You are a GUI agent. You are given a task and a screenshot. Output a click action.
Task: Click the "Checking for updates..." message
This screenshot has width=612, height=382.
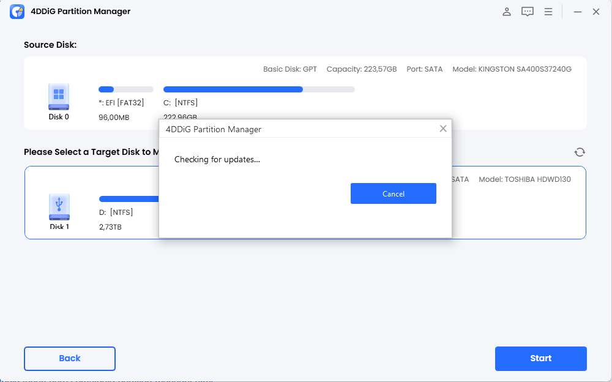[217, 159]
